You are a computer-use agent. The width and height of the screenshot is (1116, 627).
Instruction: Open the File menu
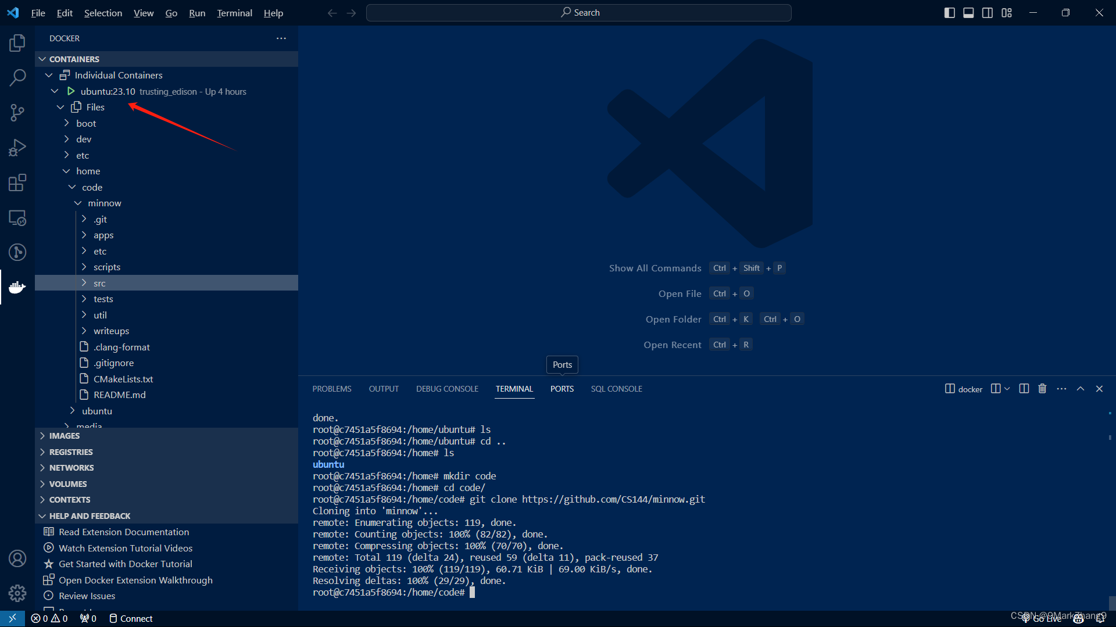[x=38, y=13]
